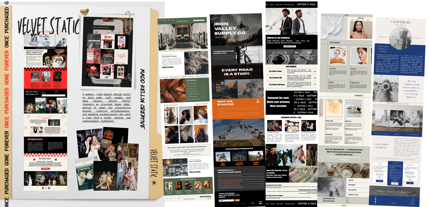The width and height of the screenshot is (429, 207).
Task: Click www.hitchedandhellbound.com URL text
Action: (x=107, y=80)
